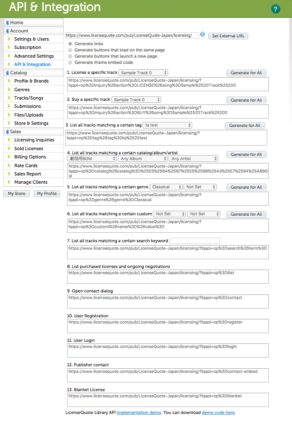Image resolution: width=292 pixels, height=421 pixels.
Task: Go to Licensing Inquiries in sidebar
Action: click(x=34, y=140)
